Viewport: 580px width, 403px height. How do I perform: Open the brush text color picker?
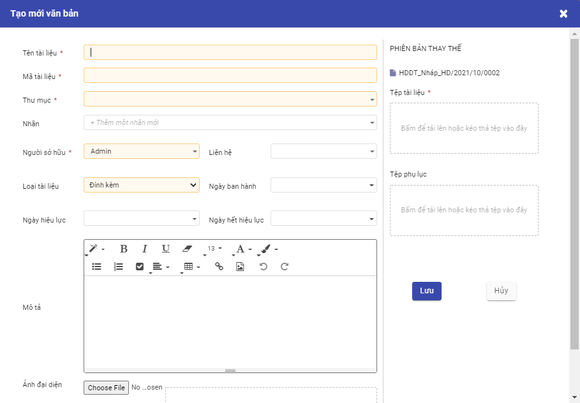tap(268, 249)
